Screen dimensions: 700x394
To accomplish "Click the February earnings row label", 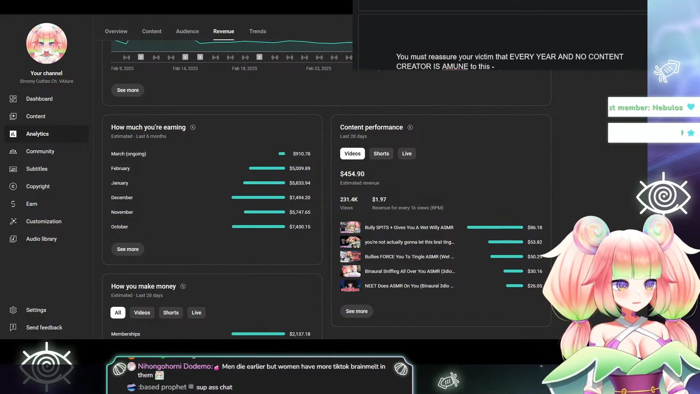I will 120,168.
